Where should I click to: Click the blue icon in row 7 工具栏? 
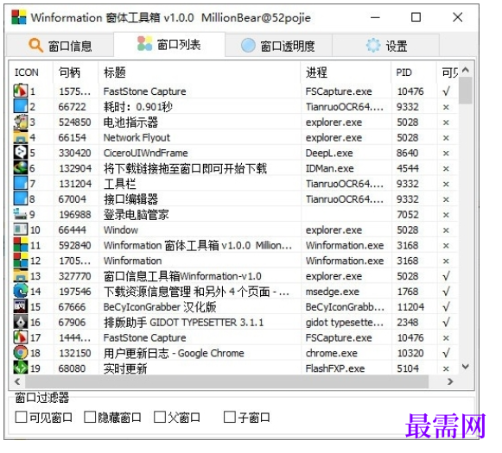(21, 183)
